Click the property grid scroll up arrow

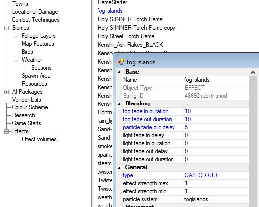pos(253,72)
